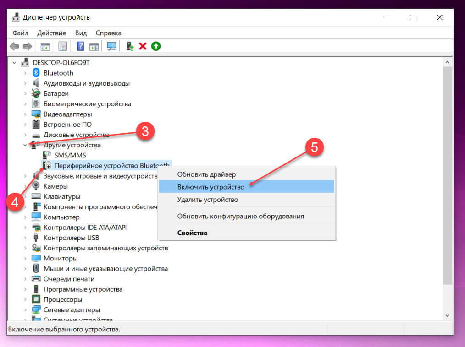Expand the Батареи category

(25, 93)
